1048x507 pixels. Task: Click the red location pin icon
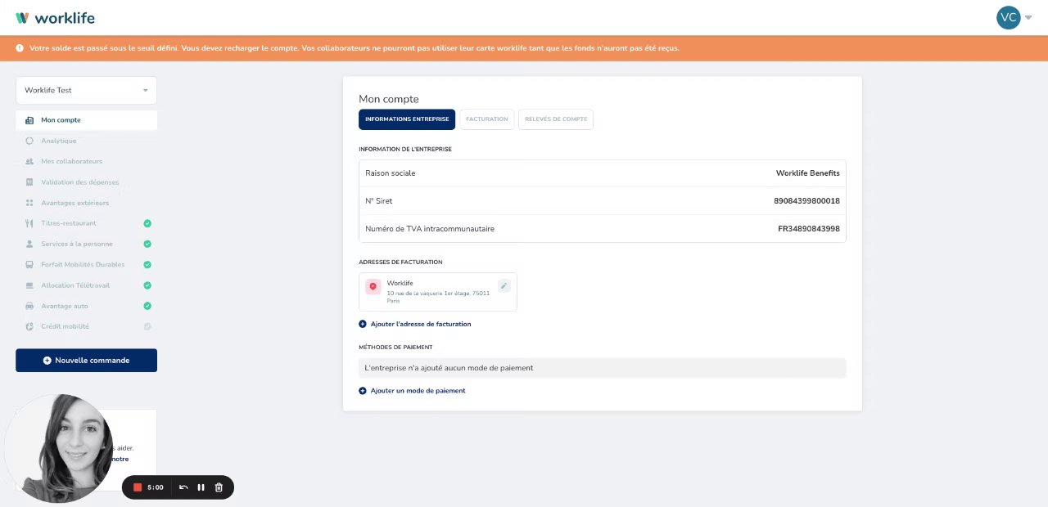coord(373,286)
